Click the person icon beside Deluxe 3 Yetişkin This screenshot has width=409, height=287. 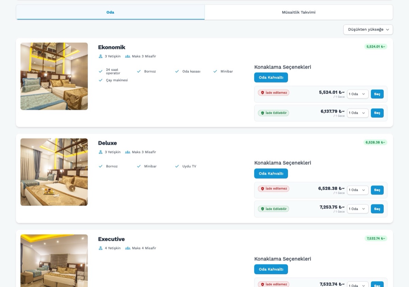[101, 152]
